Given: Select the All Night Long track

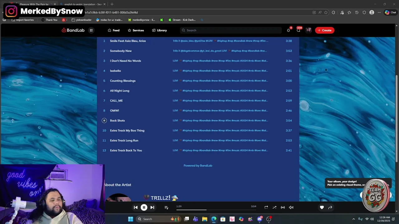Looking at the screenshot, I should point(119,91).
